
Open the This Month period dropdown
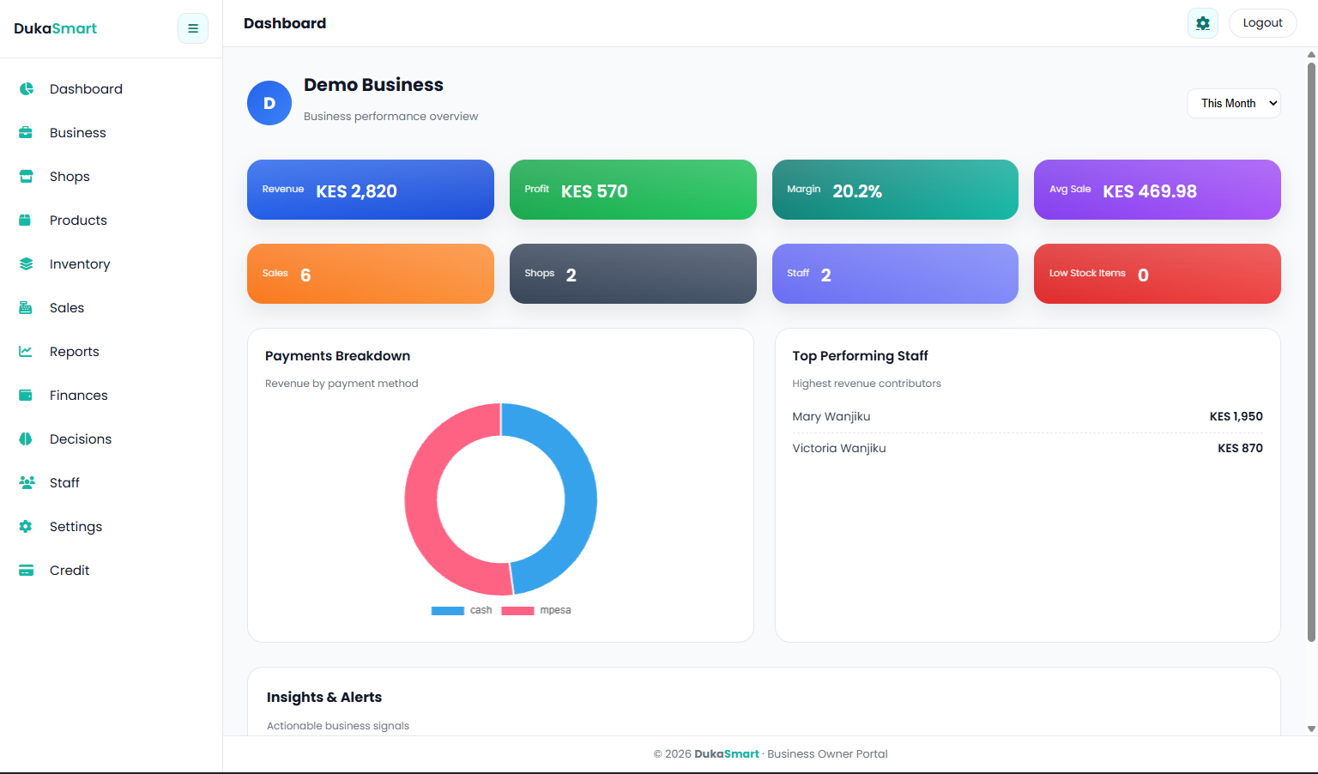(1233, 103)
